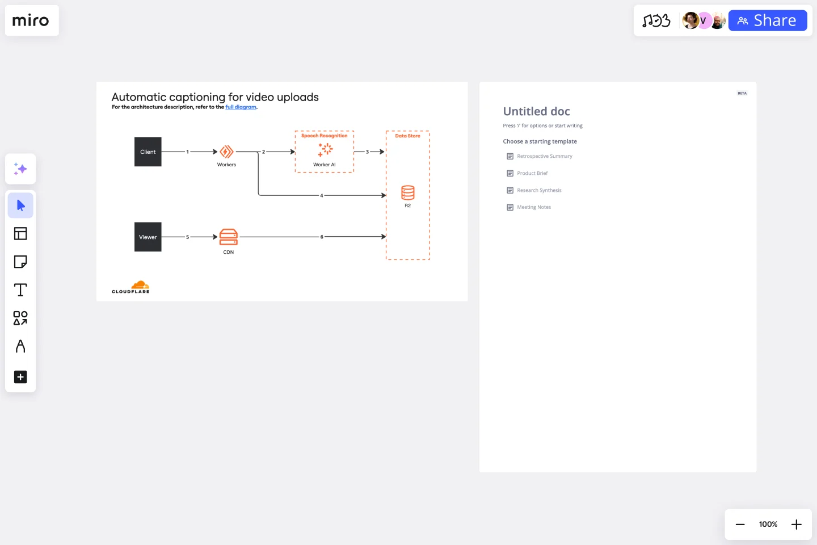Click the 'start writing' prompt line
This screenshot has height=545, width=817.
[x=543, y=125]
